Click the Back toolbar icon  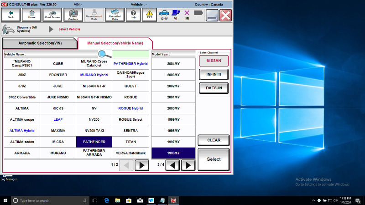[10, 15]
